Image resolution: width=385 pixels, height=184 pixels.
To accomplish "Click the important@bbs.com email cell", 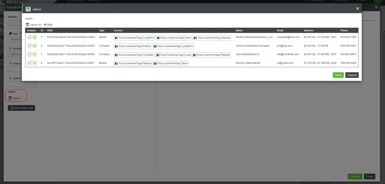I will coord(288,37).
